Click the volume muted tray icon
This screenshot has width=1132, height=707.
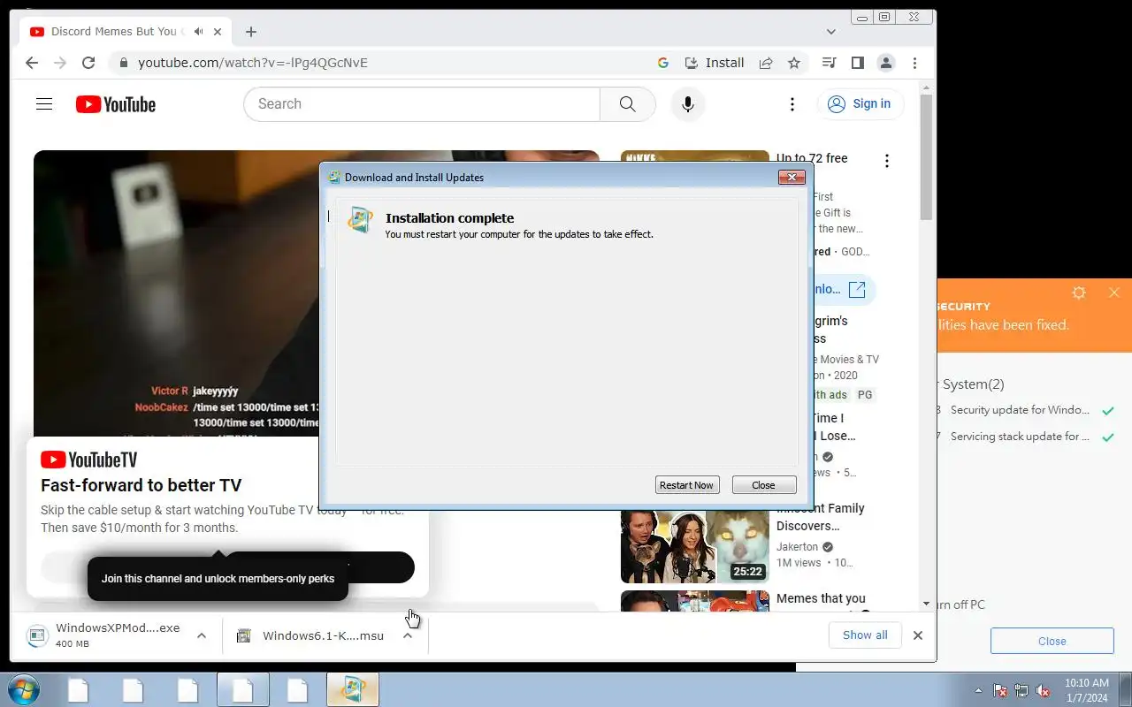(1043, 690)
